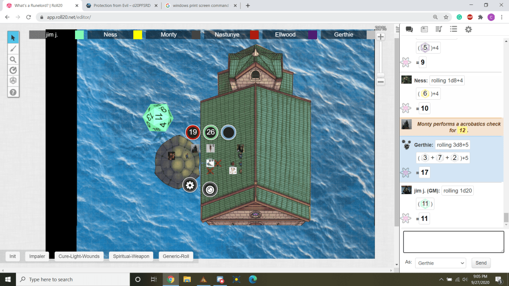
Task: Open the Jukebox music panel
Action: point(439,29)
